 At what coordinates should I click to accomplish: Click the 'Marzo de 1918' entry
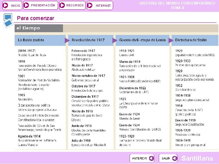pos(82,111)
